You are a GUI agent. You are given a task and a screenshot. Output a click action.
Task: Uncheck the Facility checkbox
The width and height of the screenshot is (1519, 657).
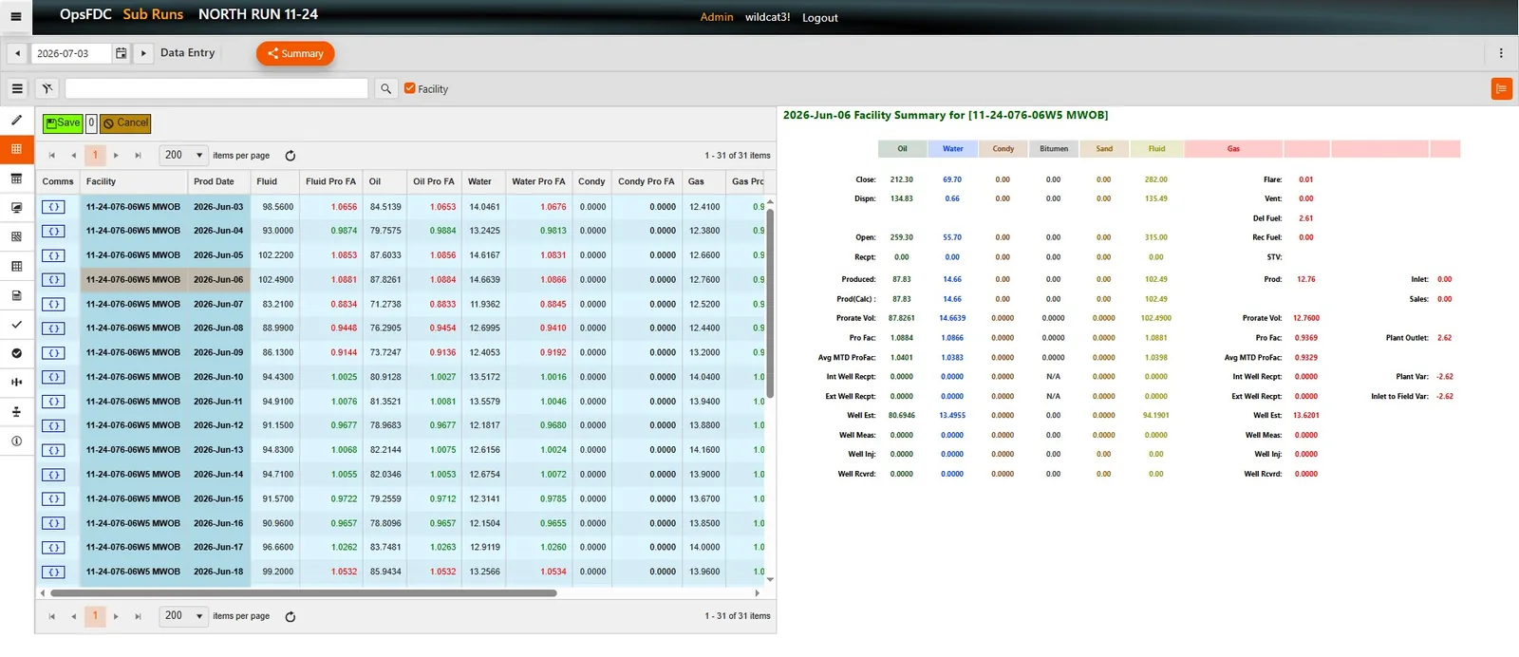410,88
